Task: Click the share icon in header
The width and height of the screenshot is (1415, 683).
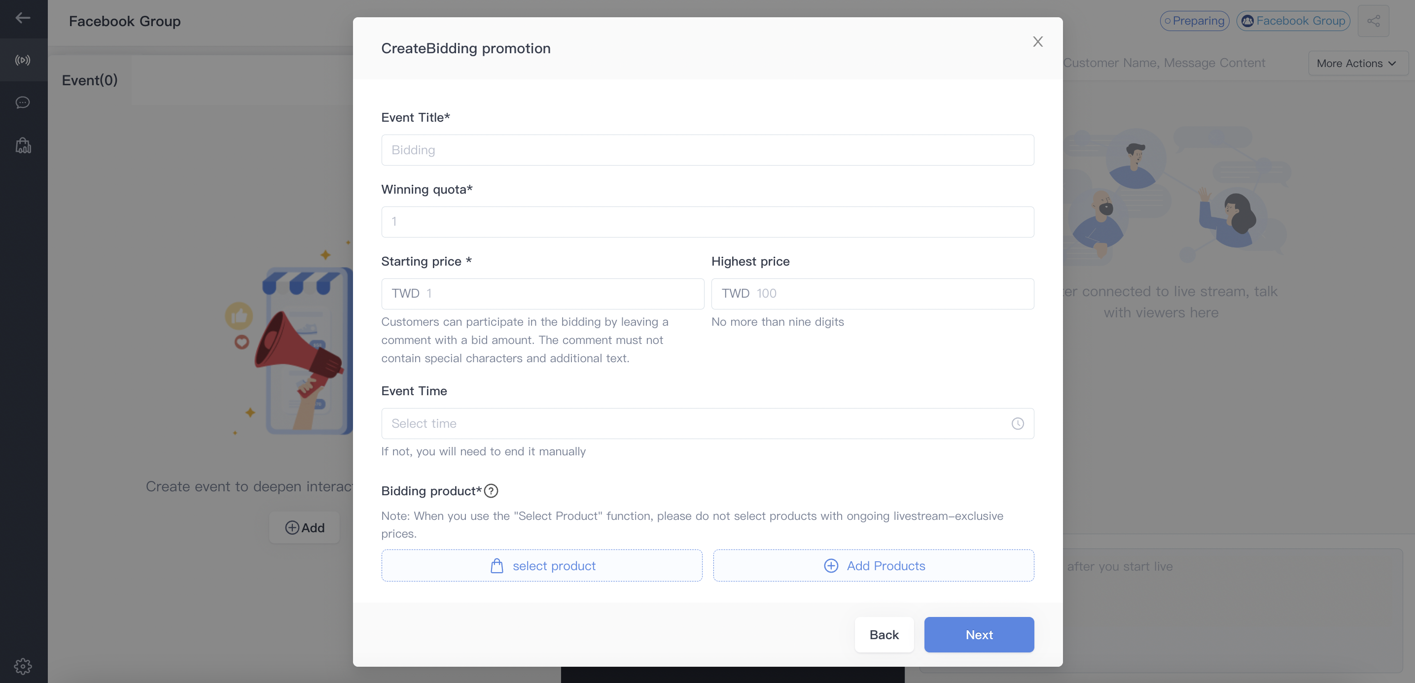Action: [x=1373, y=21]
